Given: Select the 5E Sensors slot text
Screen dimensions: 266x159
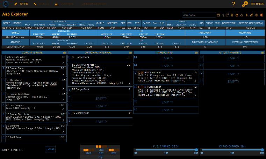Looking at the screenshot, I should (x=13, y=126).
